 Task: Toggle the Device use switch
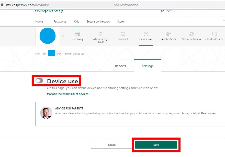39,81
